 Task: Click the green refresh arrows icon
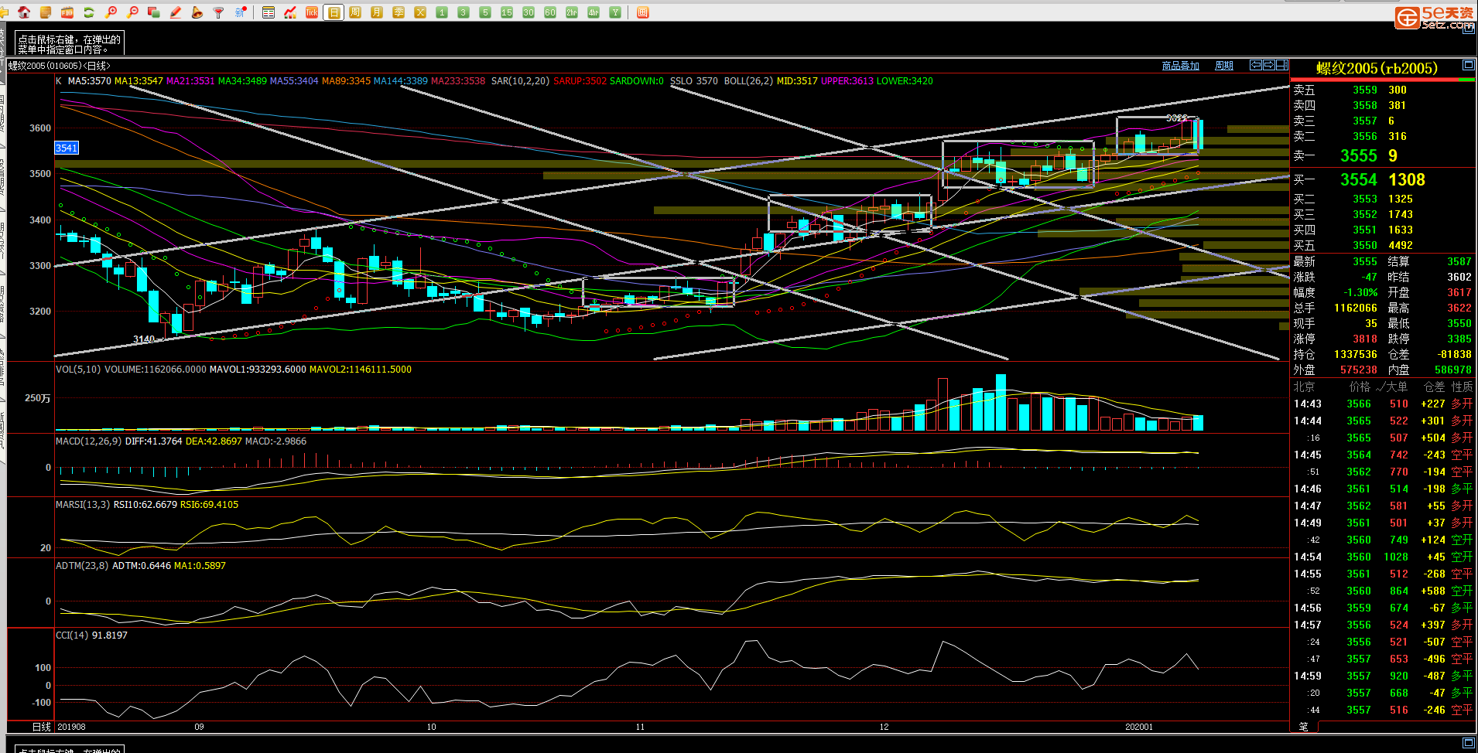tap(89, 12)
